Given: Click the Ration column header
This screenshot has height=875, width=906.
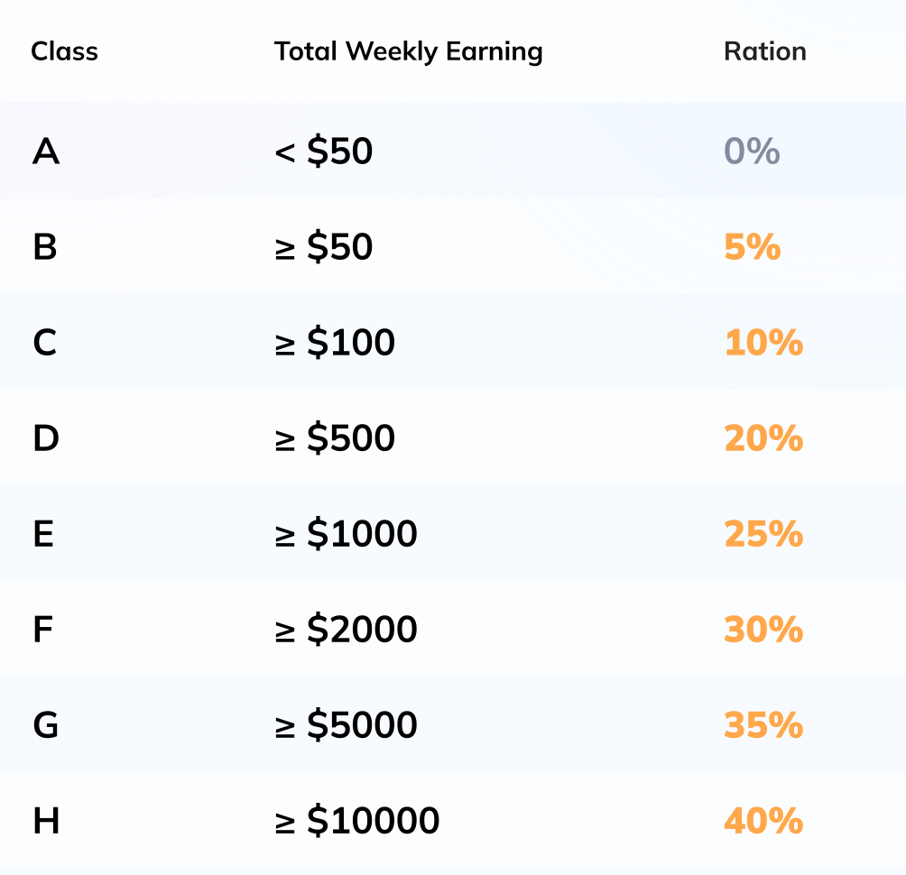Looking at the screenshot, I should click(764, 51).
